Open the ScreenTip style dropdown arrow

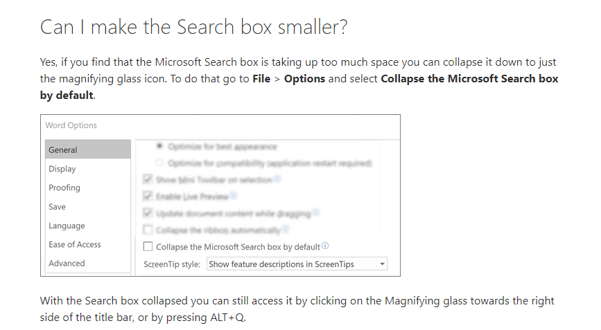[x=382, y=264]
